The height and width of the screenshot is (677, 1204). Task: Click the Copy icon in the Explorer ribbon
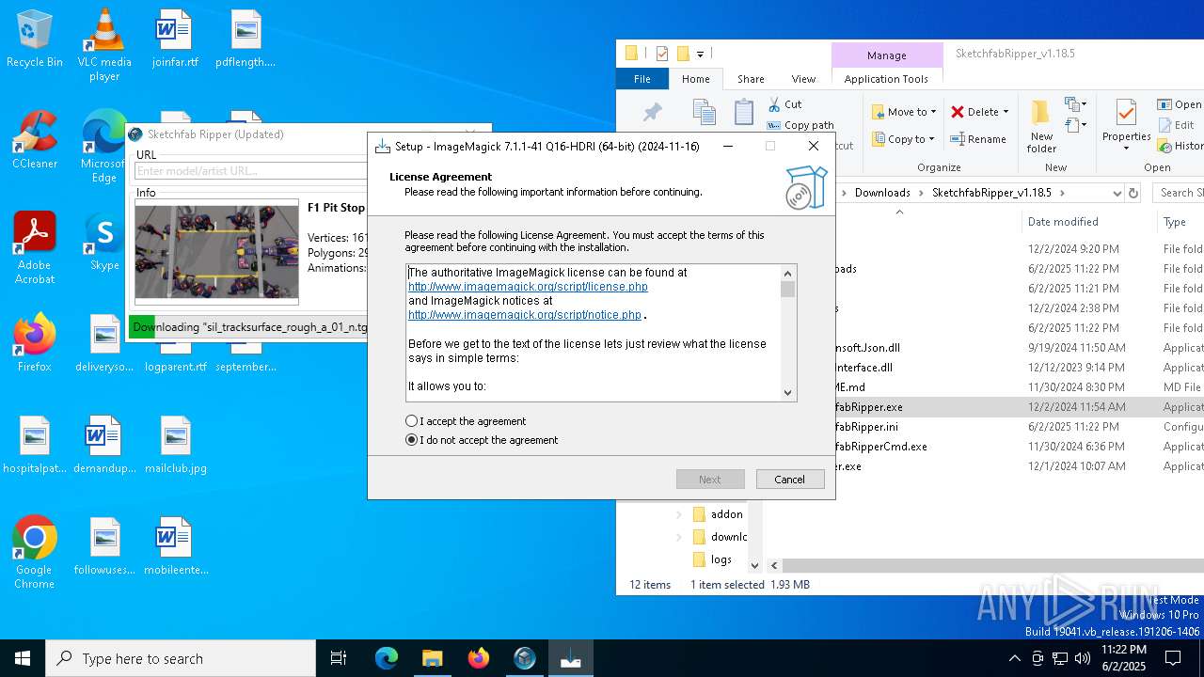tap(704, 113)
